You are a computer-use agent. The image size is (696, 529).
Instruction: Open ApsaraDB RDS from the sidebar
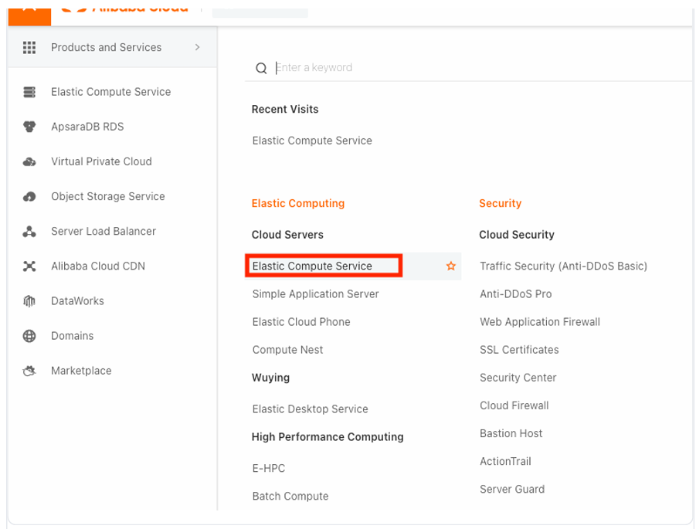pyautogui.click(x=87, y=127)
